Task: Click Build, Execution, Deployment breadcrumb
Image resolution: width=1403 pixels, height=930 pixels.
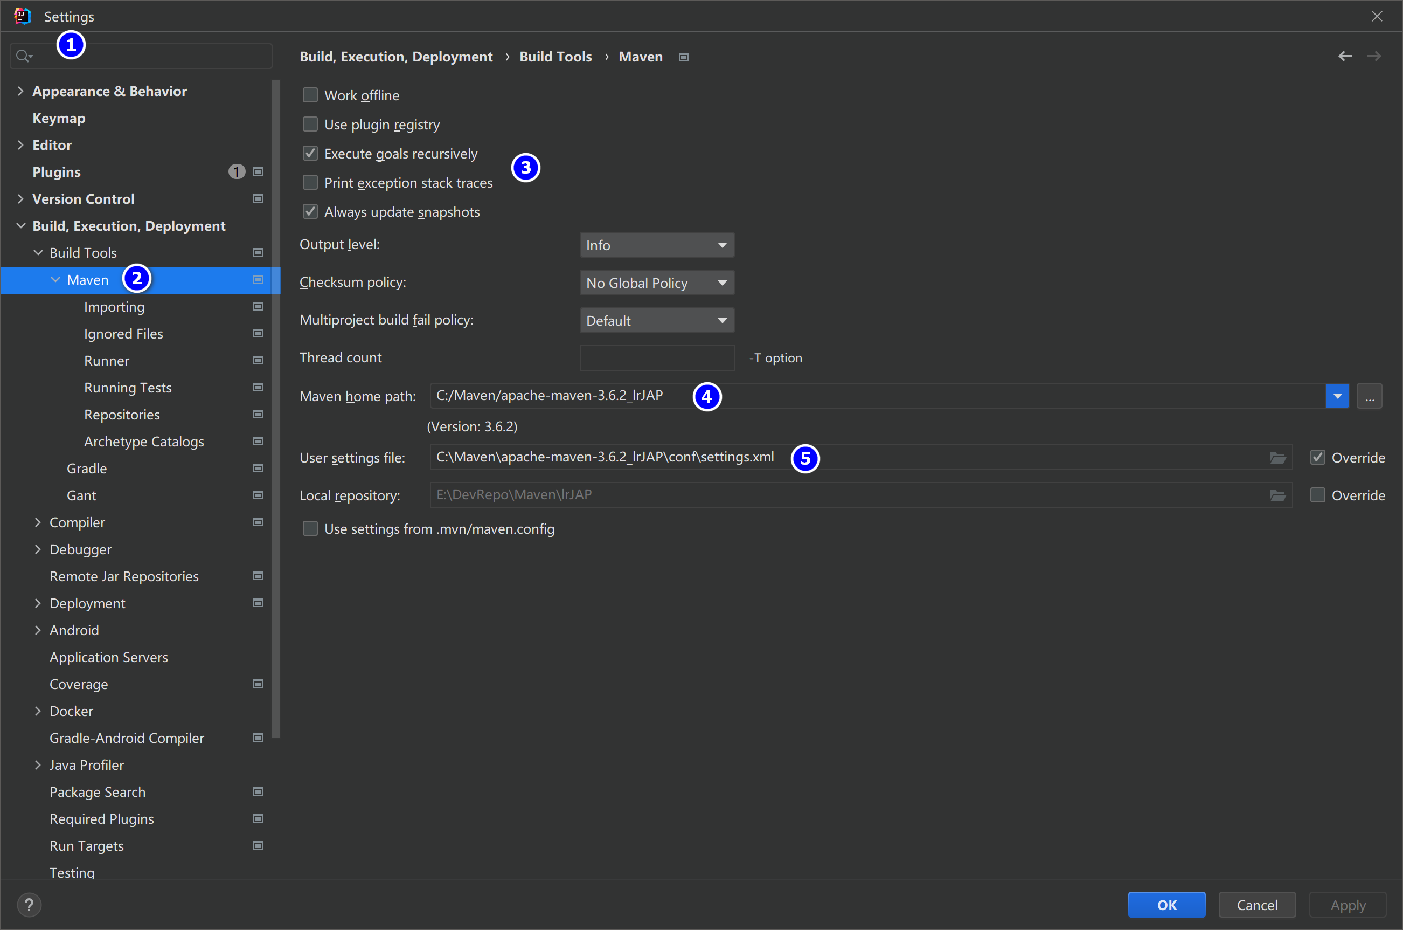Action: [396, 57]
